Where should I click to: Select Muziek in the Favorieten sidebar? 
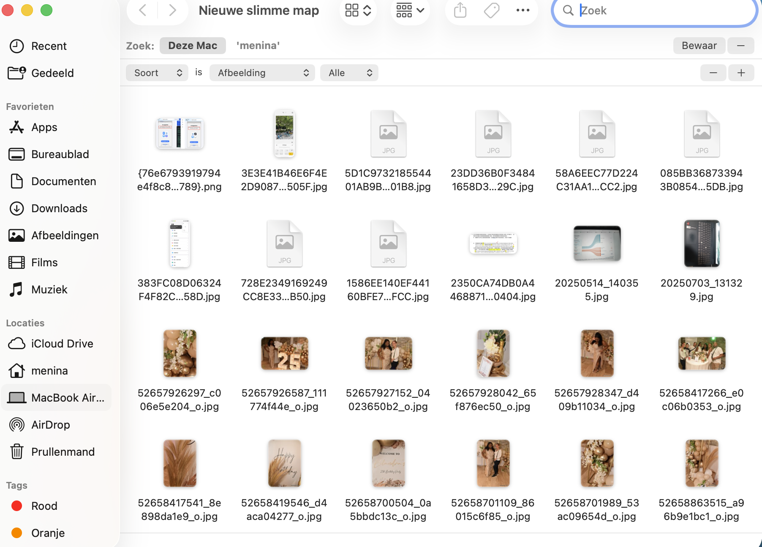(49, 289)
